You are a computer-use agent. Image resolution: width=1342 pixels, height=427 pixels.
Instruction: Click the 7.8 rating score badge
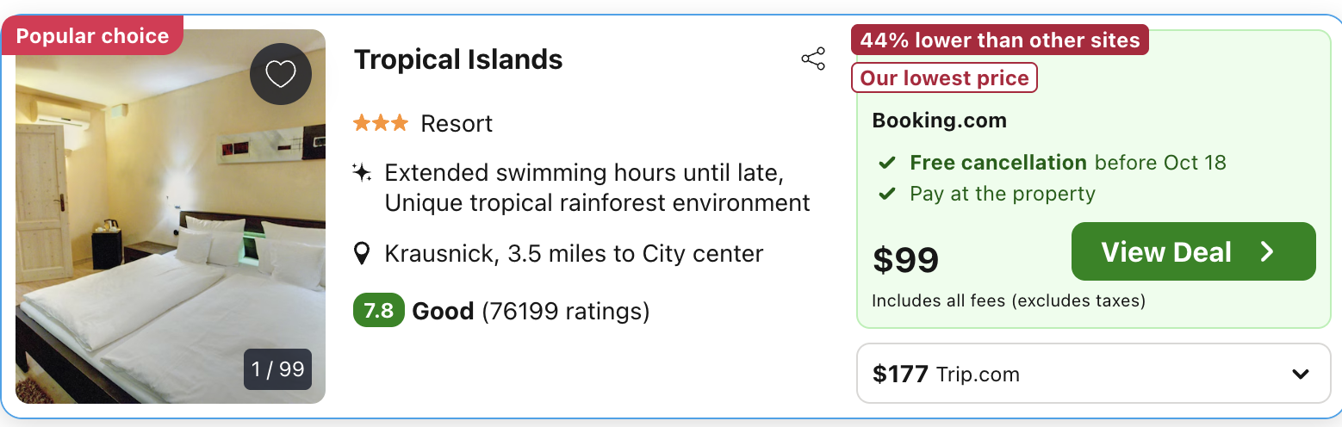(378, 311)
